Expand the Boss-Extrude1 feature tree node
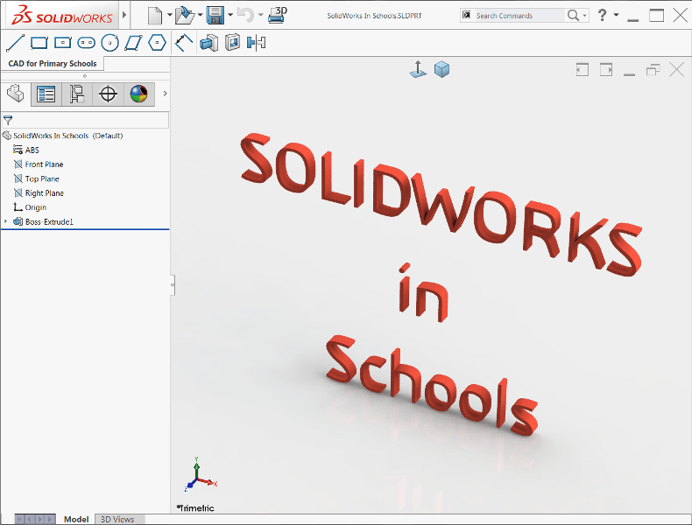The height and width of the screenshot is (525, 692). point(5,222)
